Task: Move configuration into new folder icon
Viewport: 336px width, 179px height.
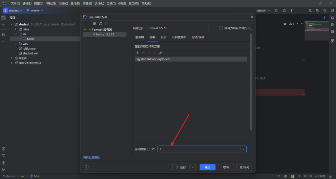Action: 100,23
